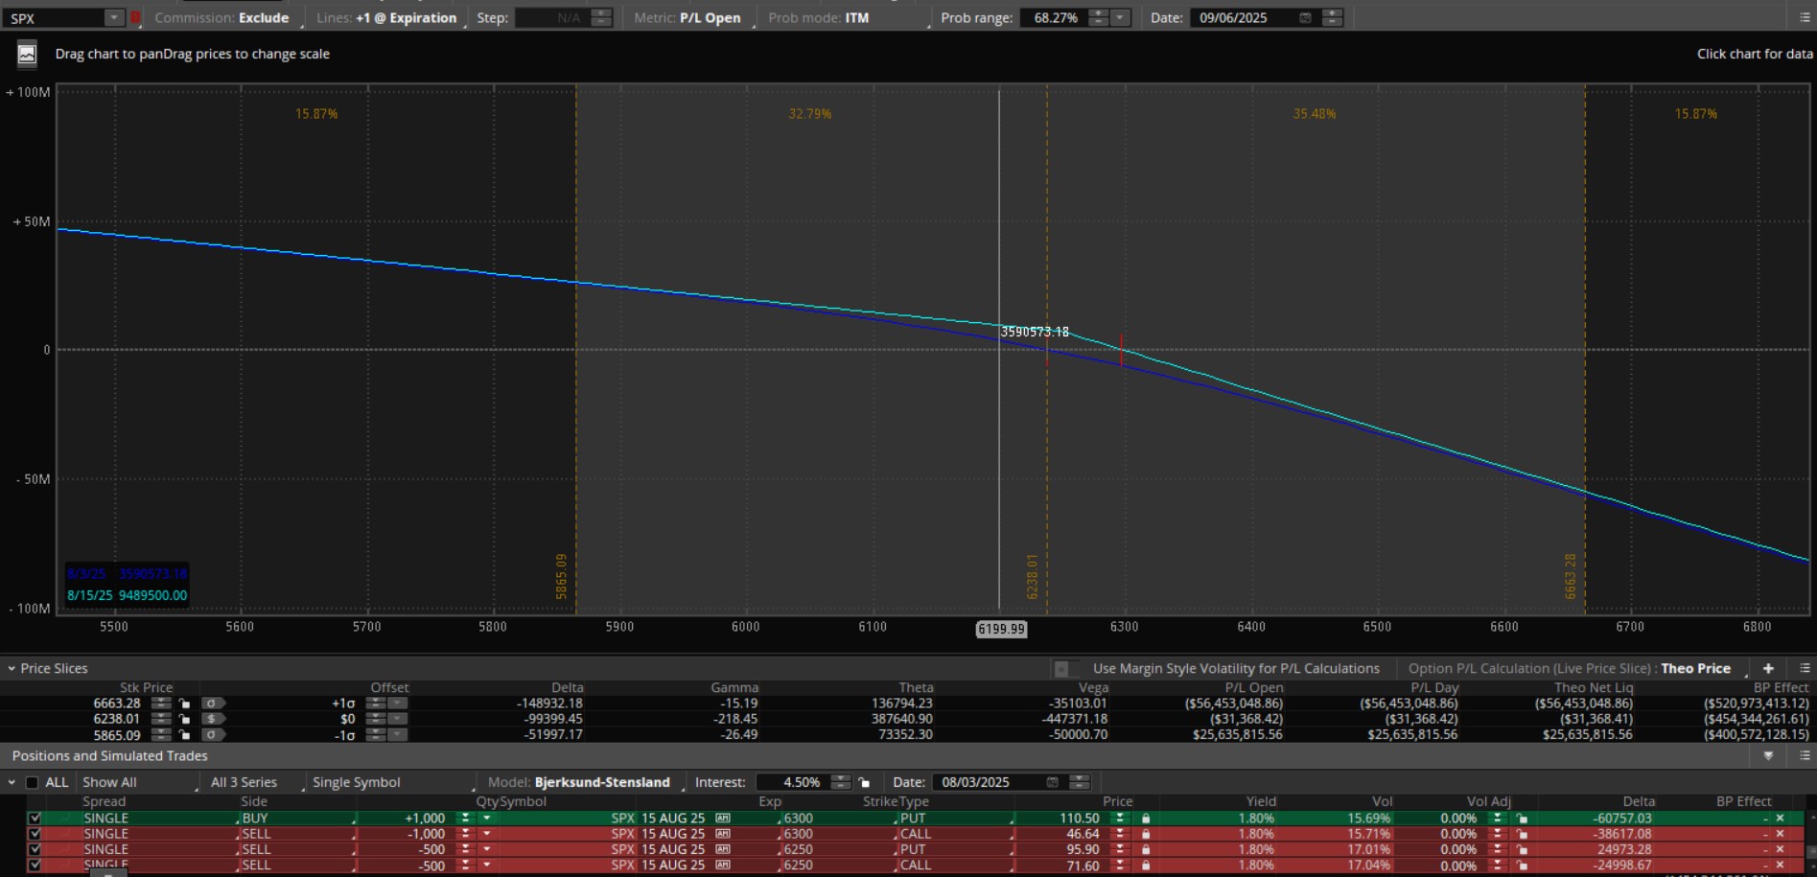This screenshot has width=1817, height=877.
Task: Adjust the top Date 09/06/2025 stepper
Action: click(x=1332, y=17)
